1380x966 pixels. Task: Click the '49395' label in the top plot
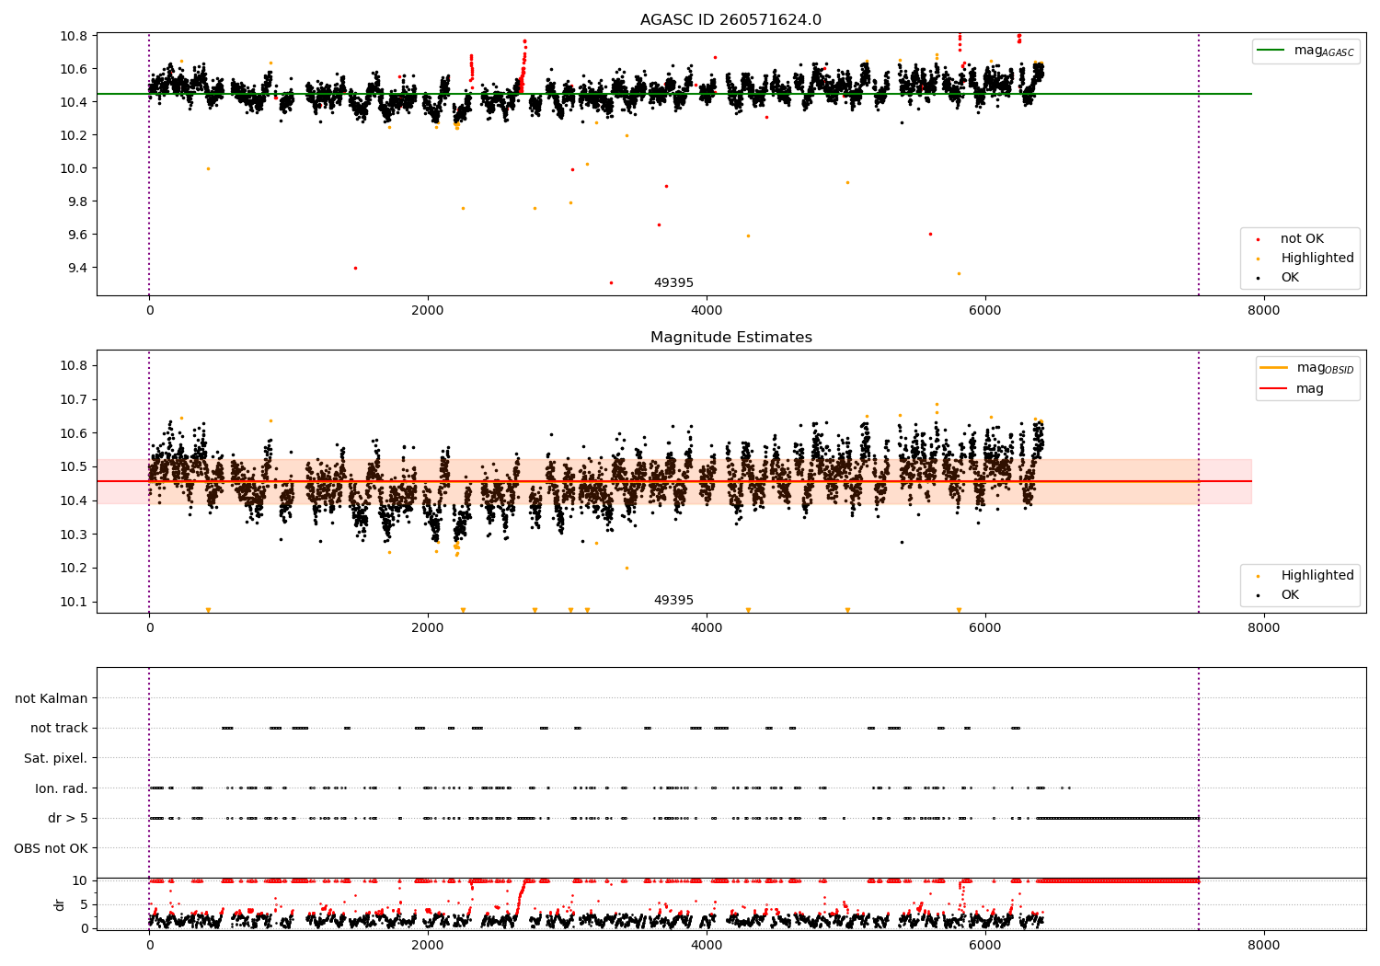[673, 283]
